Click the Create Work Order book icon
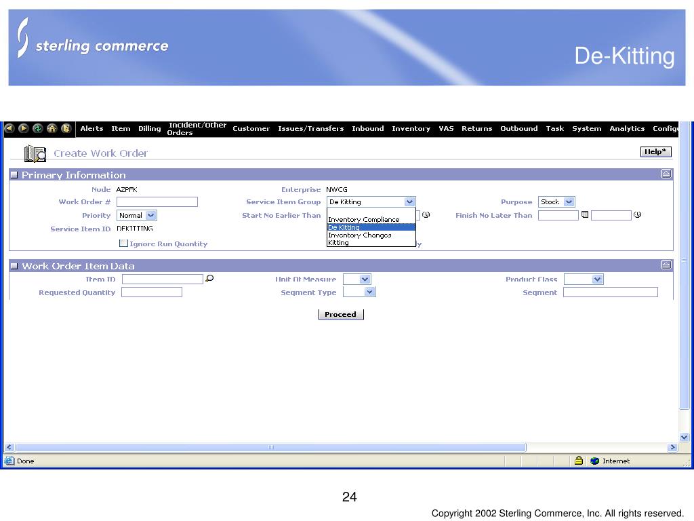Screen dimensions: 694x521 [35, 153]
